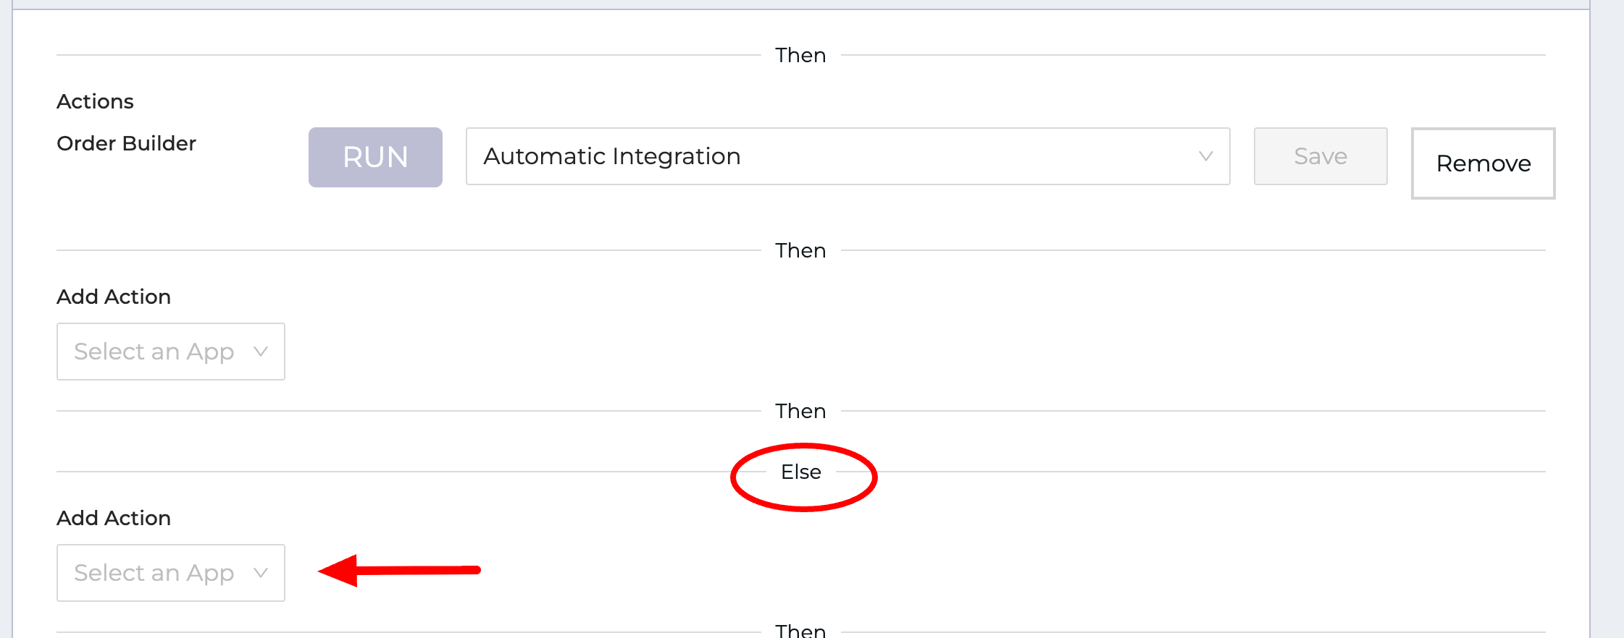Click the Select an App placeholder text under Else

[154, 573]
